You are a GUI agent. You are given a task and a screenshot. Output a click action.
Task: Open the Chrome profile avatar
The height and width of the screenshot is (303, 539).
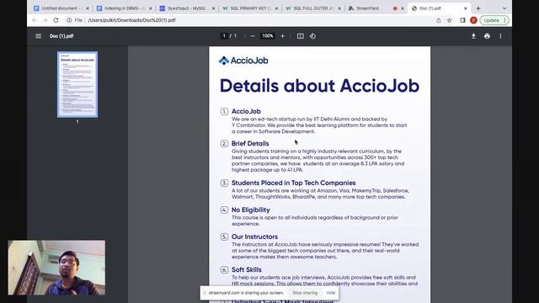tap(473, 20)
